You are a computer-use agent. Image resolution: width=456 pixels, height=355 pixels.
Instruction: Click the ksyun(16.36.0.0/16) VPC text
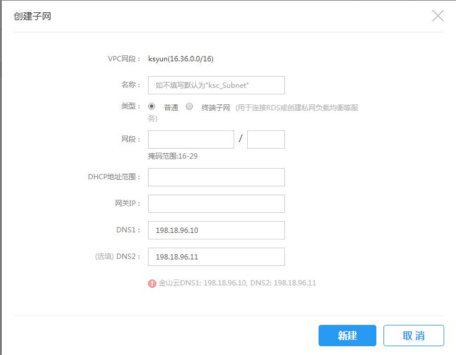point(181,59)
